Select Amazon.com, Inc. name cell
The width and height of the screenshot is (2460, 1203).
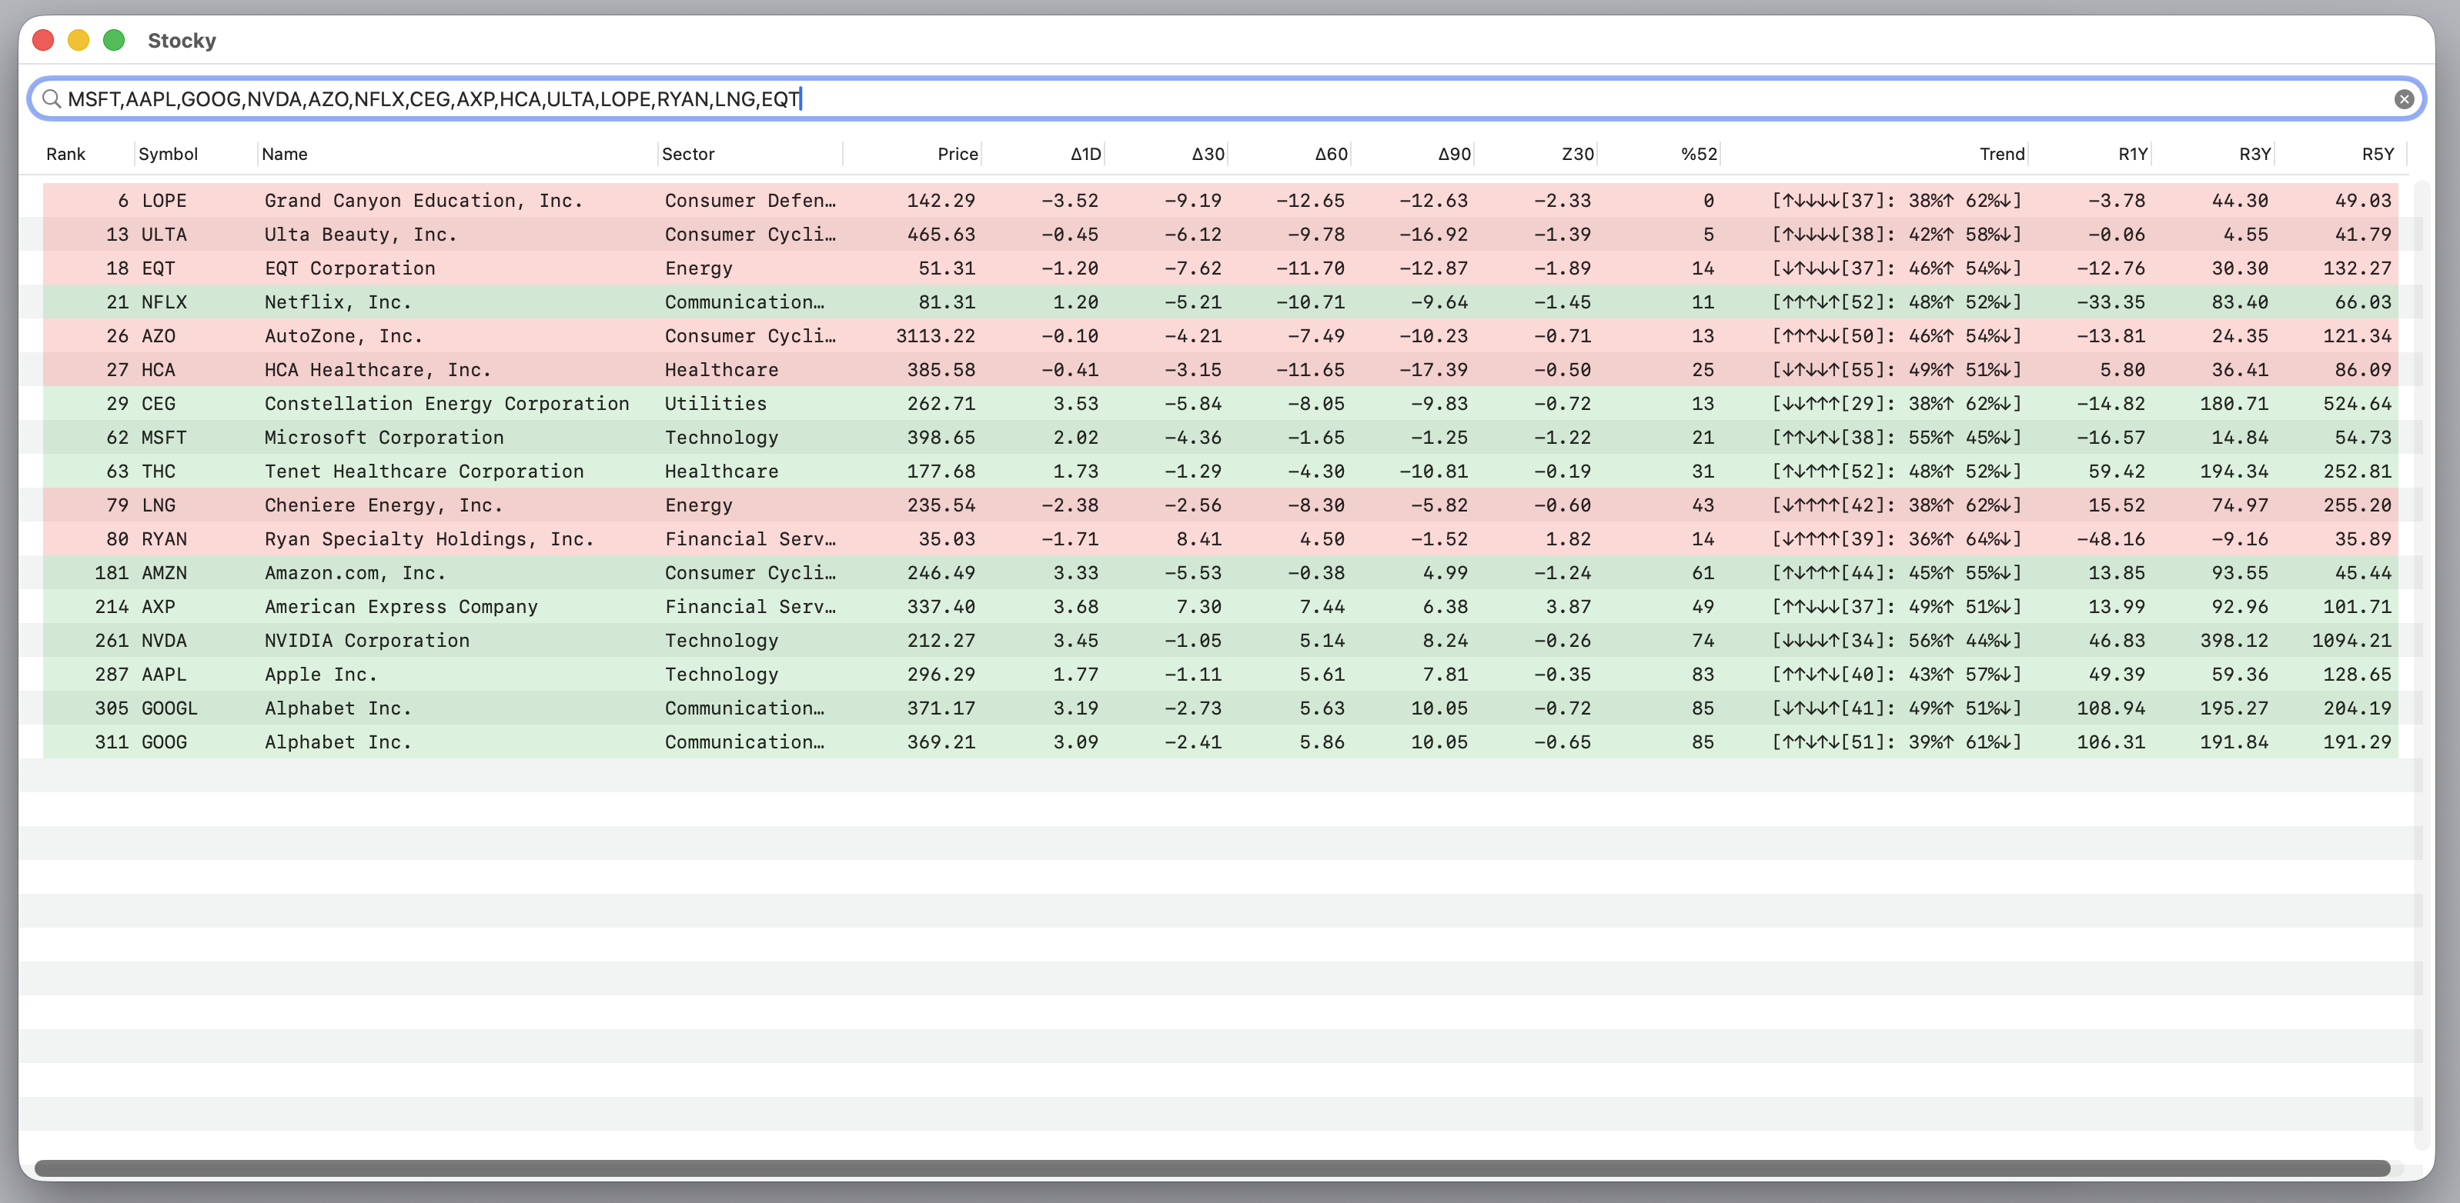coord(356,573)
